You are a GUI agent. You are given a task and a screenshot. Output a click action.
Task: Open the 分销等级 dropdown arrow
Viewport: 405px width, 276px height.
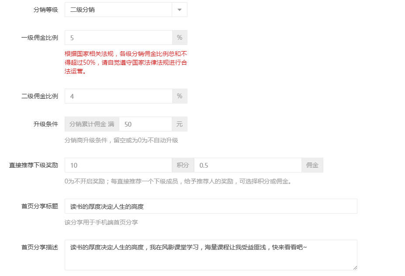coord(180,10)
